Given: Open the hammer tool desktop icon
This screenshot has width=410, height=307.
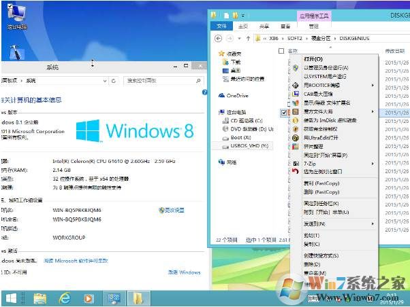Looking at the screenshot, I should pyautogui.click(x=16, y=52).
